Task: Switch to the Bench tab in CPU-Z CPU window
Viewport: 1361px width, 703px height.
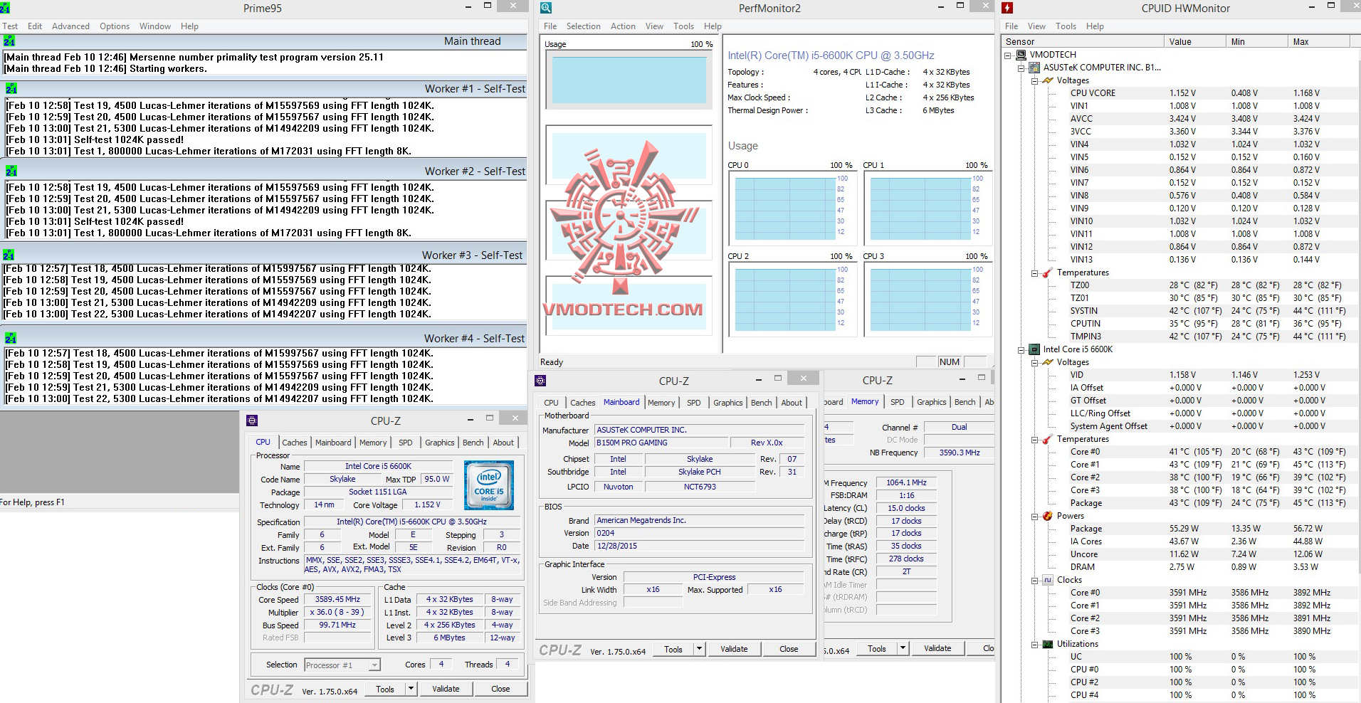Action: tap(473, 443)
